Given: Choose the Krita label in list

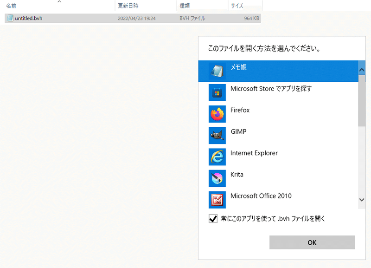Looking at the screenshot, I should click(237, 175).
